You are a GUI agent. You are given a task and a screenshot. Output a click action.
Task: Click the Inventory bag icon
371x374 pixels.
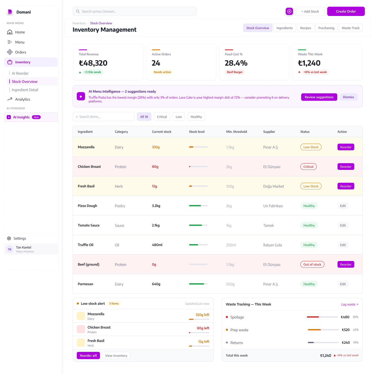pos(10,62)
